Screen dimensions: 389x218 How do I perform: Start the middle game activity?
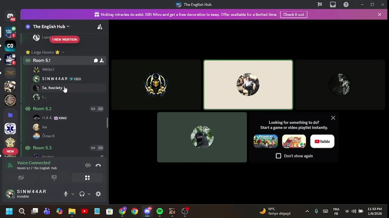[x=294, y=141]
